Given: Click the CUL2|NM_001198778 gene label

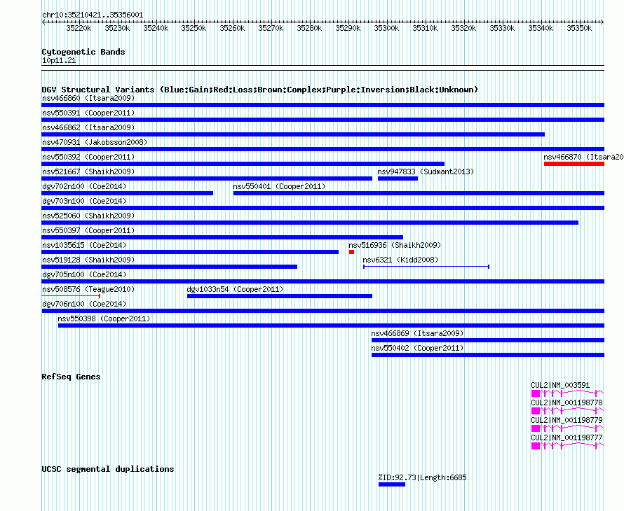Looking at the screenshot, I should (567, 402).
